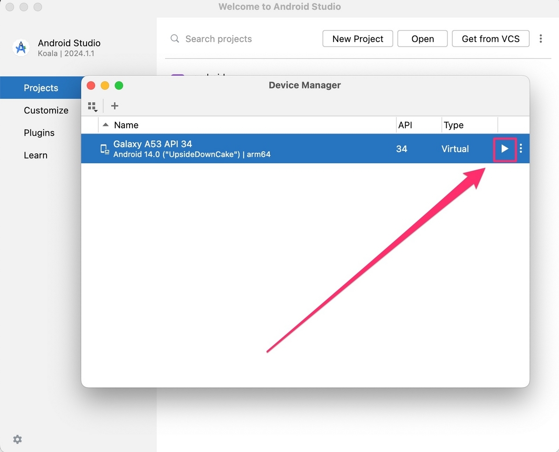
Task: Click Get from VCS button
Action: tap(491, 39)
